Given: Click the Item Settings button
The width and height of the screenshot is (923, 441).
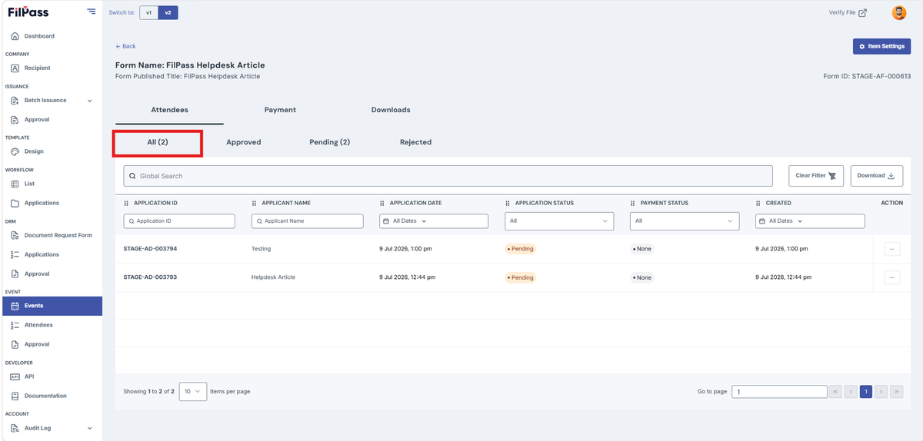Looking at the screenshot, I should [x=881, y=47].
